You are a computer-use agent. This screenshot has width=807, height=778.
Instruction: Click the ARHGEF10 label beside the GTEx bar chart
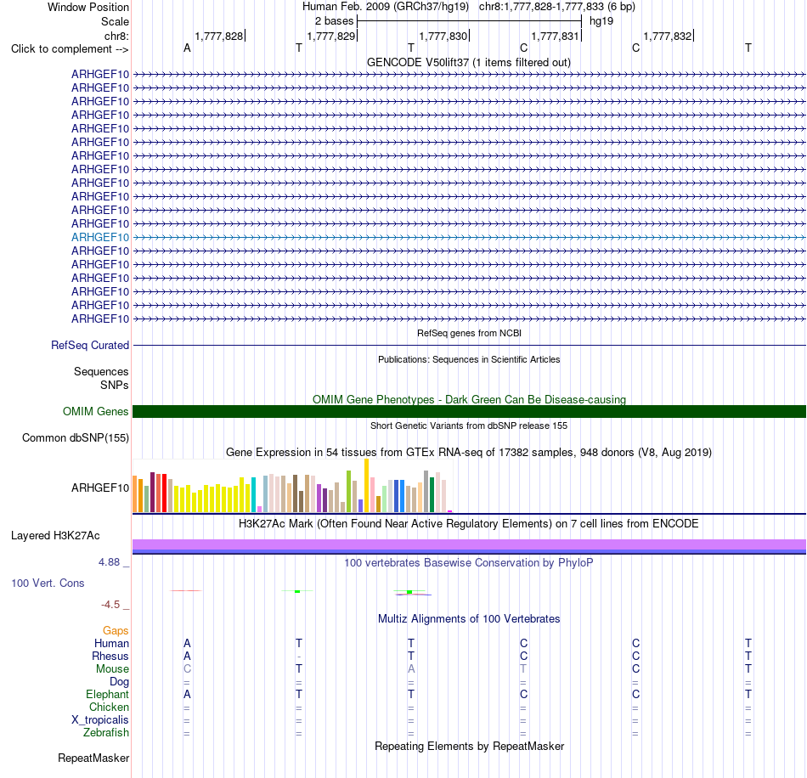(100, 488)
